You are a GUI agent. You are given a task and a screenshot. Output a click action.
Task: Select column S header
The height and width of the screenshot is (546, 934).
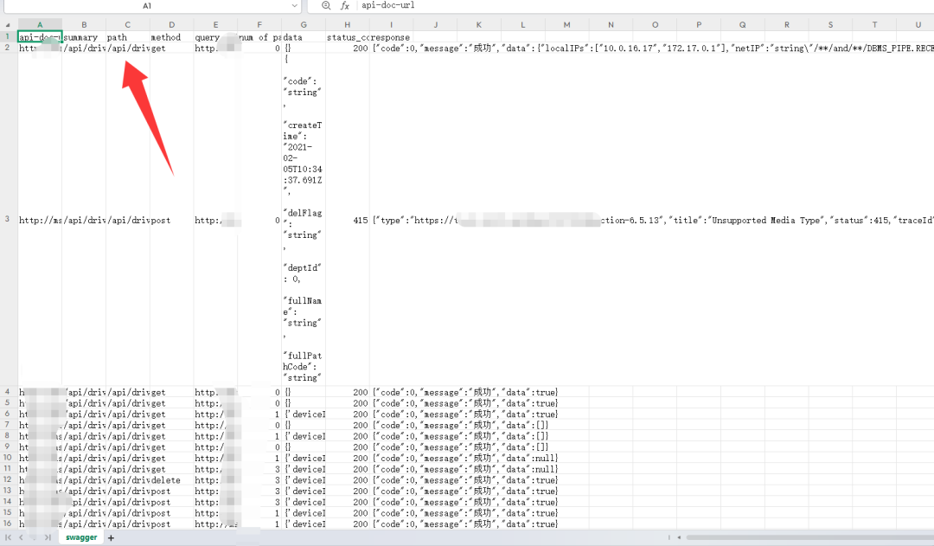pos(830,25)
